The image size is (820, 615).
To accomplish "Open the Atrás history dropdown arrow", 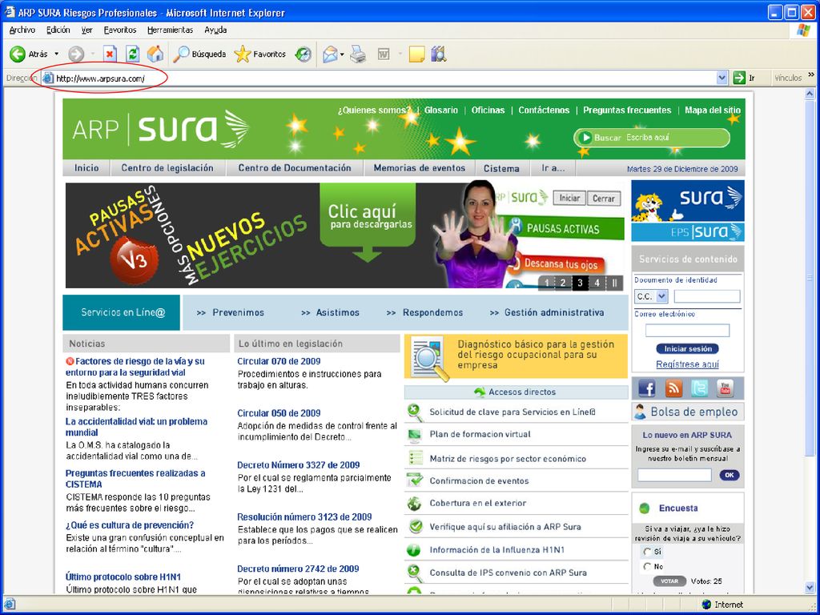I will pyautogui.click(x=57, y=54).
